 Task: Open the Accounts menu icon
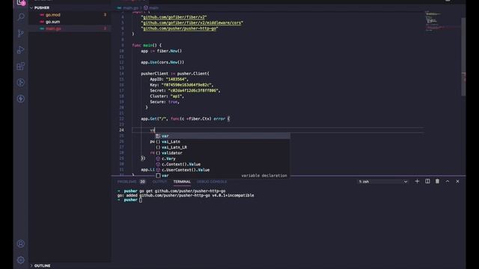[21, 244]
